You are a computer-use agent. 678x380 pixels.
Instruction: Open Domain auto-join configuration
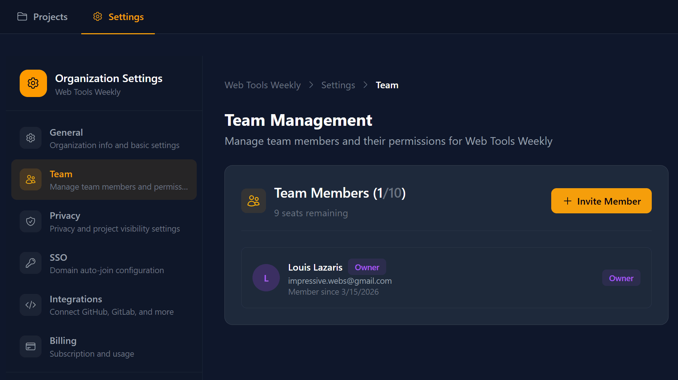(106, 270)
